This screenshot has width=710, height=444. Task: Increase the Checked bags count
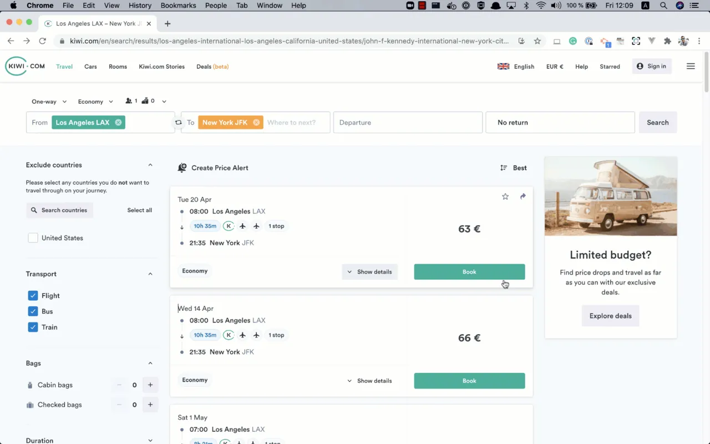(150, 405)
